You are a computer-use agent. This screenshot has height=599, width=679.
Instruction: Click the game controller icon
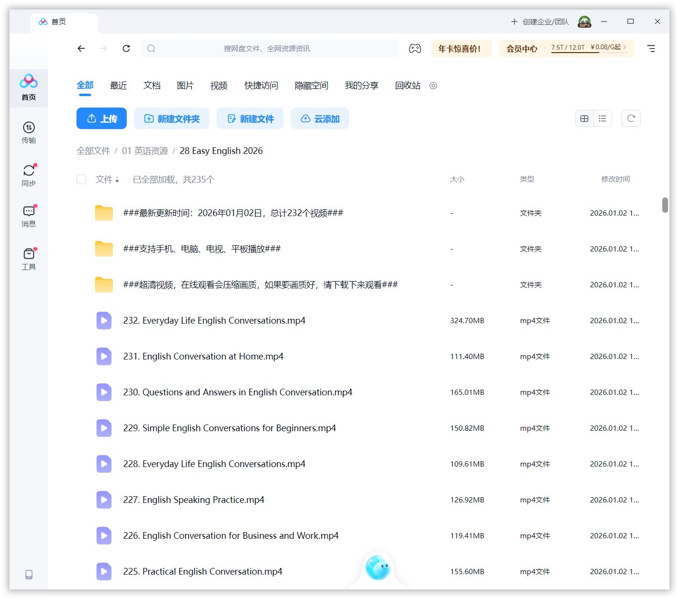pos(415,48)
